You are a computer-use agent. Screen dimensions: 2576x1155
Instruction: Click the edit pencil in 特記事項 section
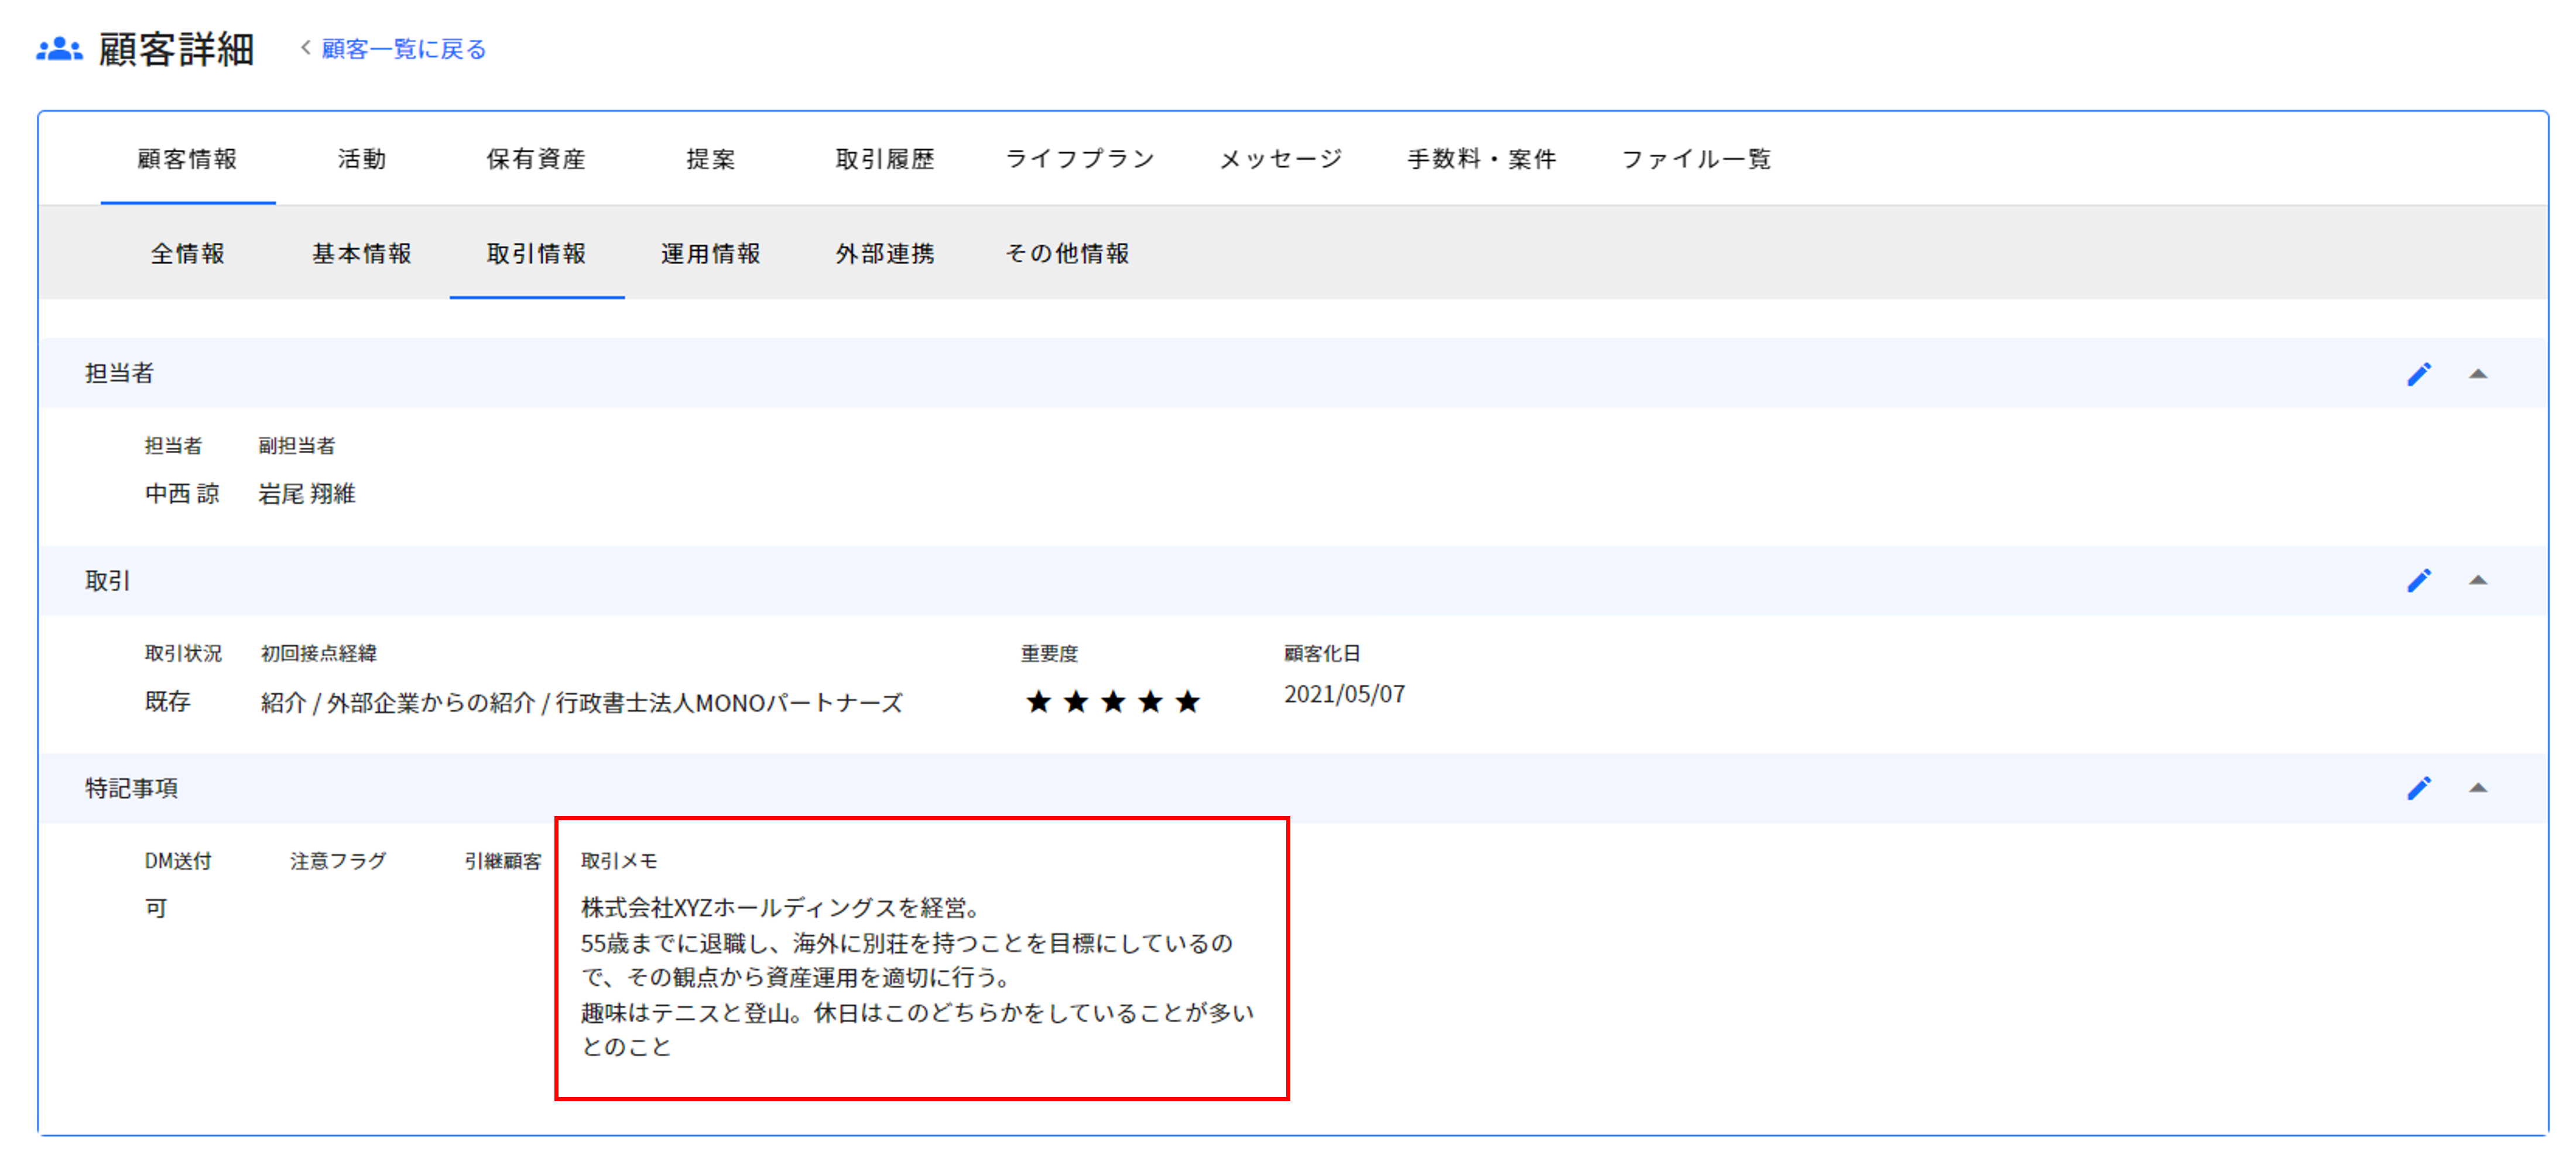tap(2418, 789)
